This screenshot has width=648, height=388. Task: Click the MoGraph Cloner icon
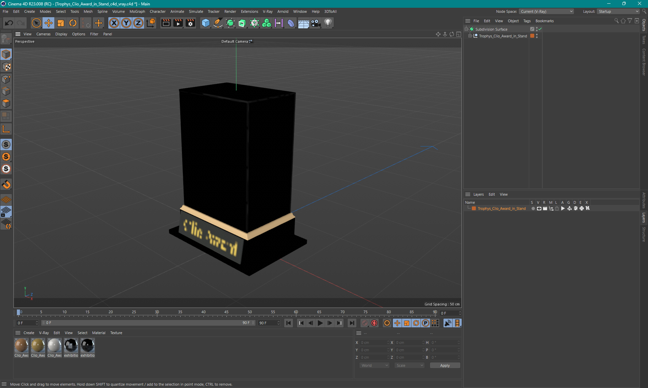coord(267,23)
